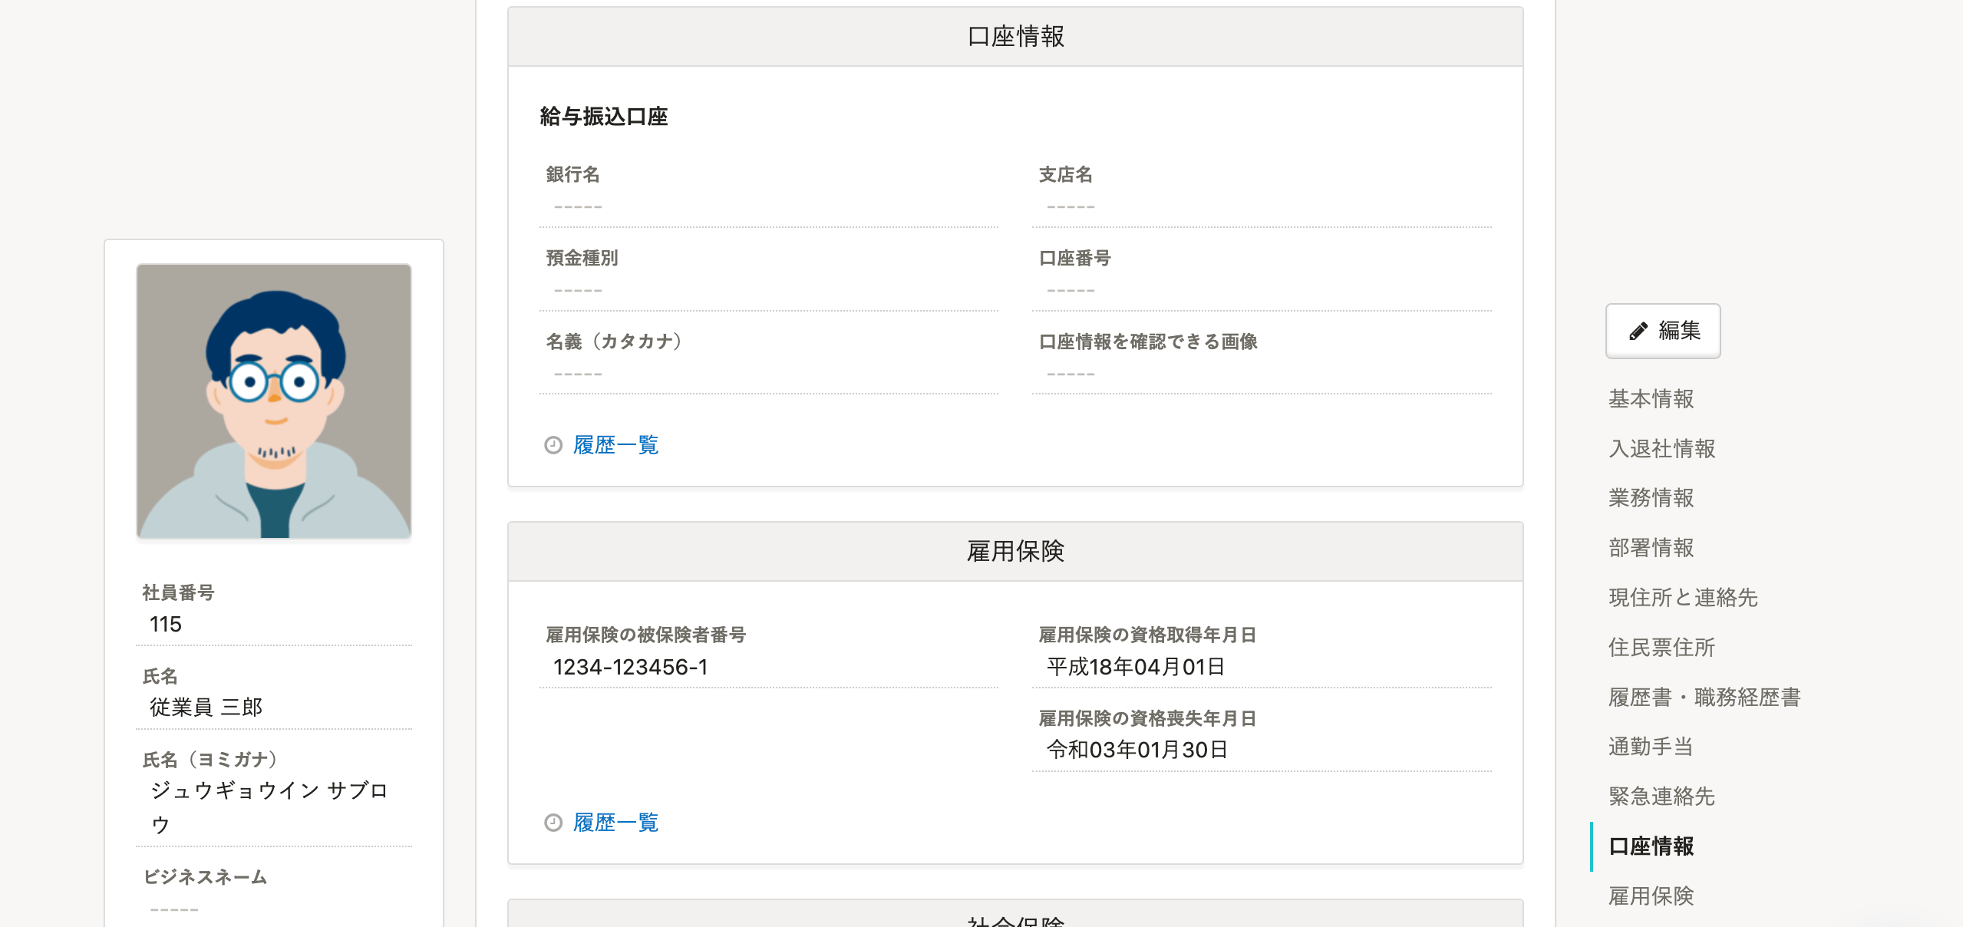The image size is (1963, 927).
Task: Navigate to 業務情報 in side menu
Action: coord(1651,498)
